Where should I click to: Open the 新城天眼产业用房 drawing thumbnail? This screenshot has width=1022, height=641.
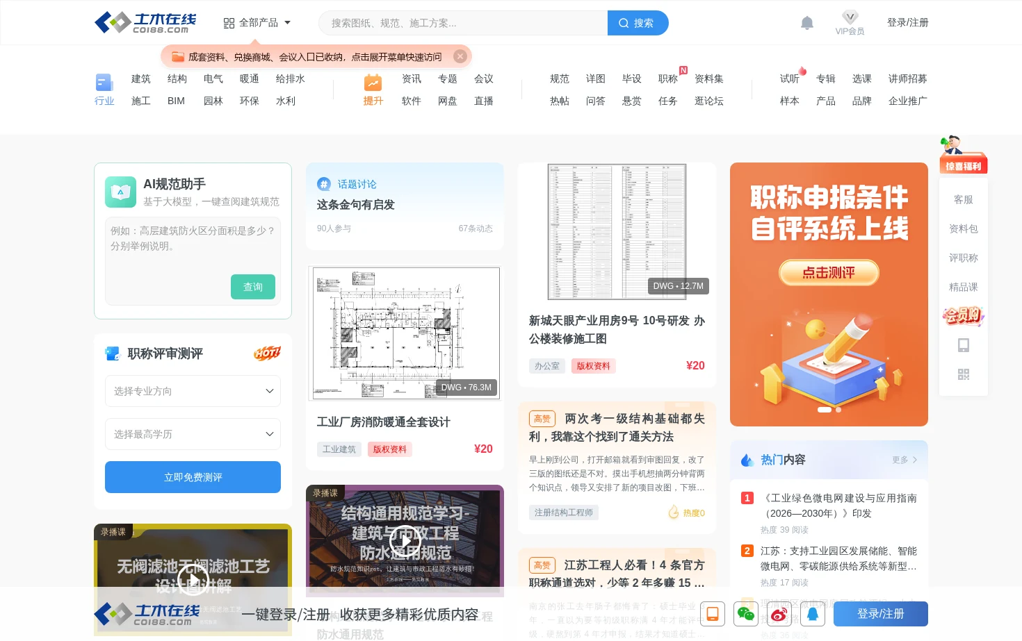point(617,231)
